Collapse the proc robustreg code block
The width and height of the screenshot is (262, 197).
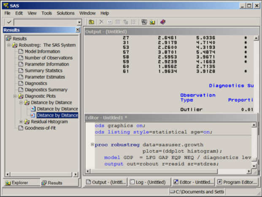tap(92, 144)
